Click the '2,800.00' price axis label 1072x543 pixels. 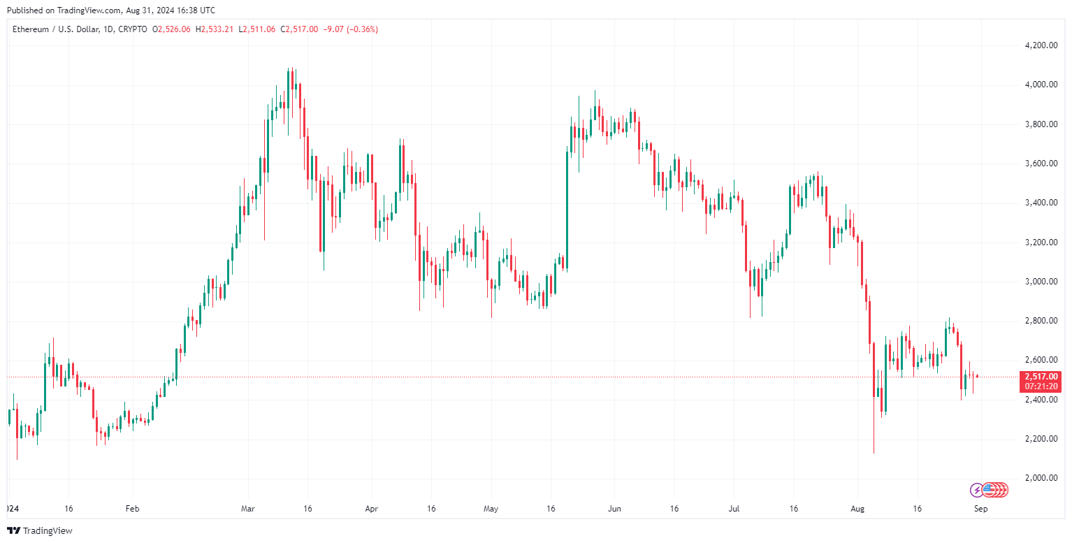[x=1042, y=321]
